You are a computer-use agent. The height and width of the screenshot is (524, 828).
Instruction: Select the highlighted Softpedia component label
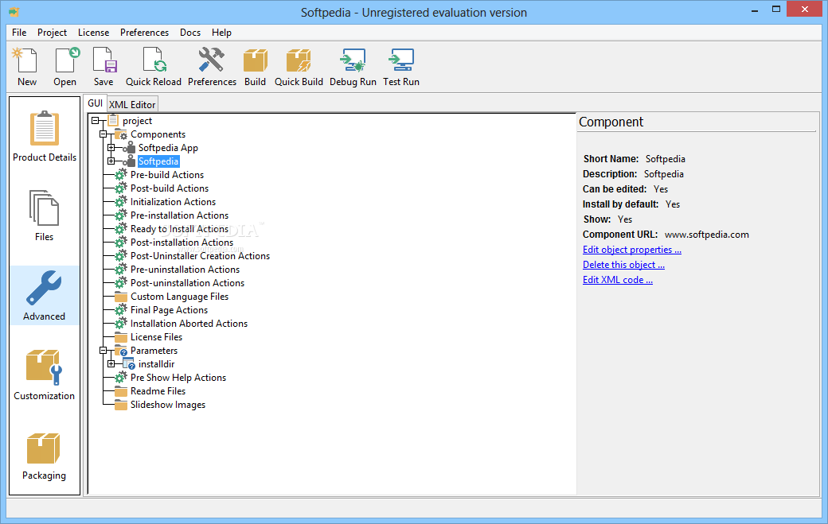158,161
